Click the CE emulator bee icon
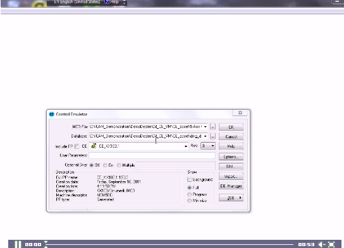The height and width of the screenshot is (248, 344). tap(94, 146)
